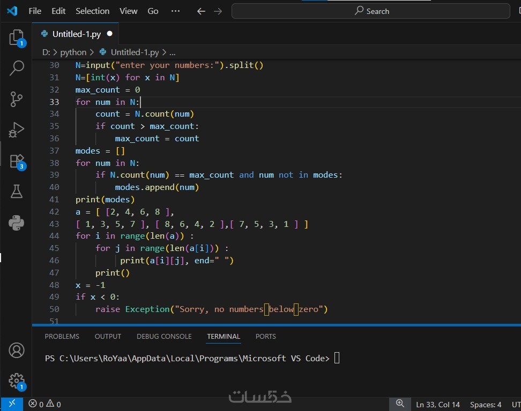Open the Source Control view
The width and height of the screenshot is (521, 411).
(x=17, y=99)
